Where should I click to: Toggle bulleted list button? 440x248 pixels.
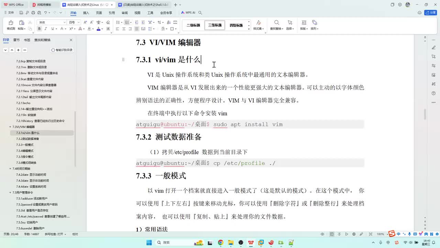(117, 22)
